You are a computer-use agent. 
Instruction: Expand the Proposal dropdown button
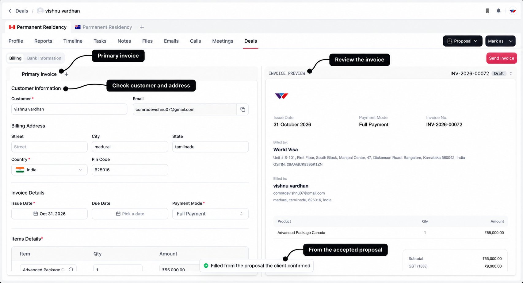click(x=462, y=41)
